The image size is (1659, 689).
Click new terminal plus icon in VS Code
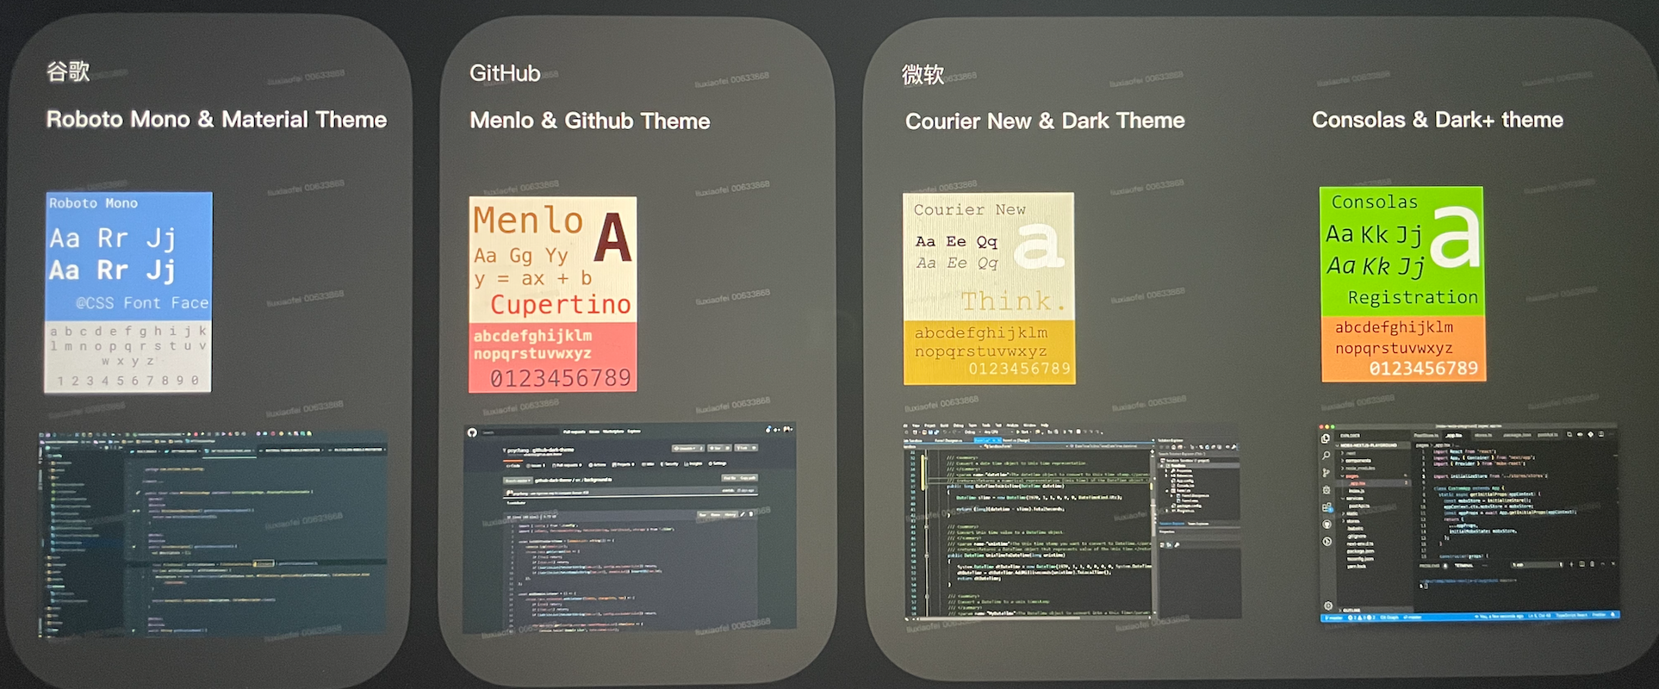click(1571, 564)
